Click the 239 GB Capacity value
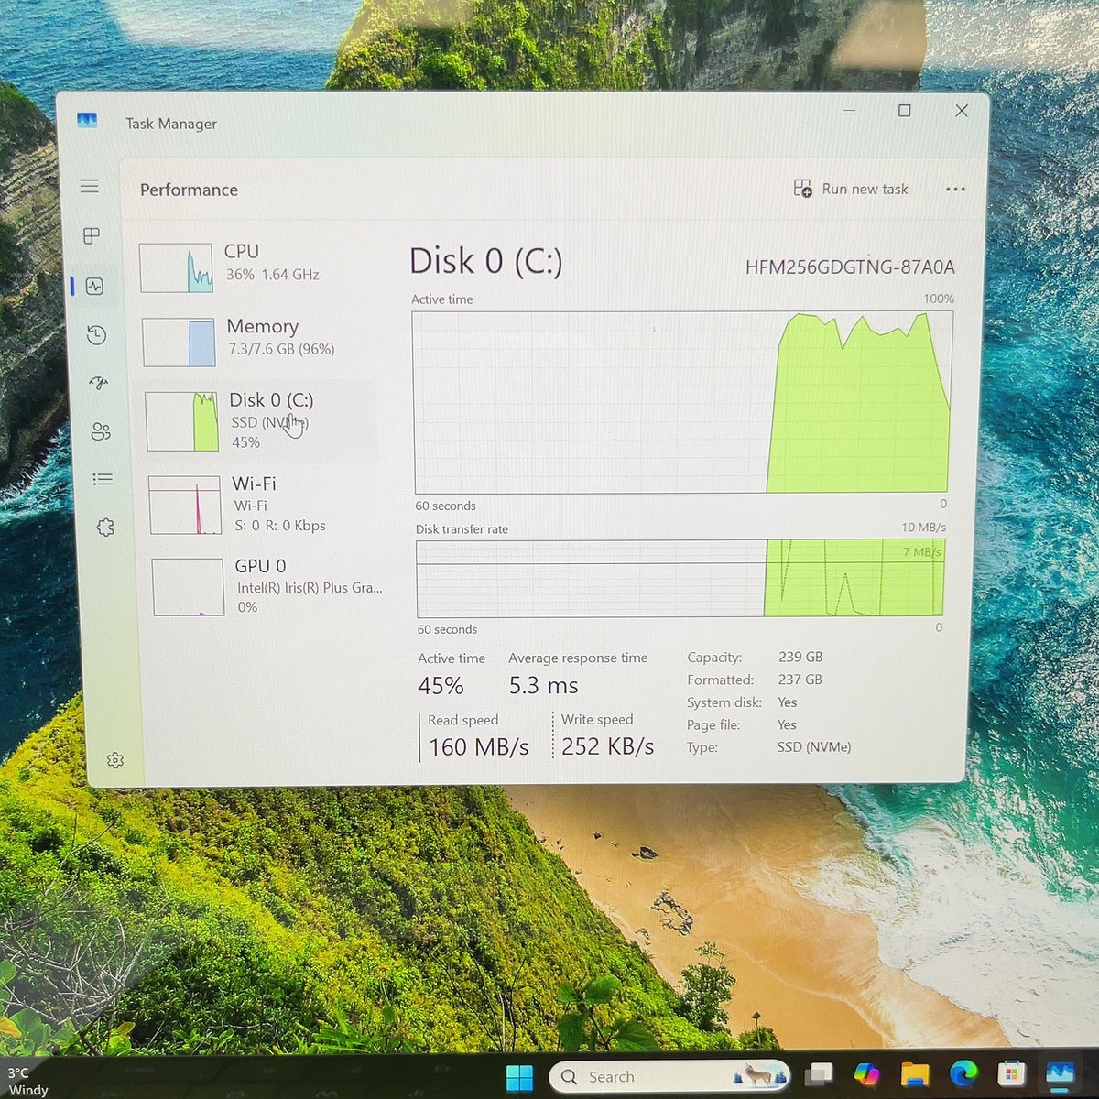Viewport: 1099px width, 1099px height. (800, 657)
